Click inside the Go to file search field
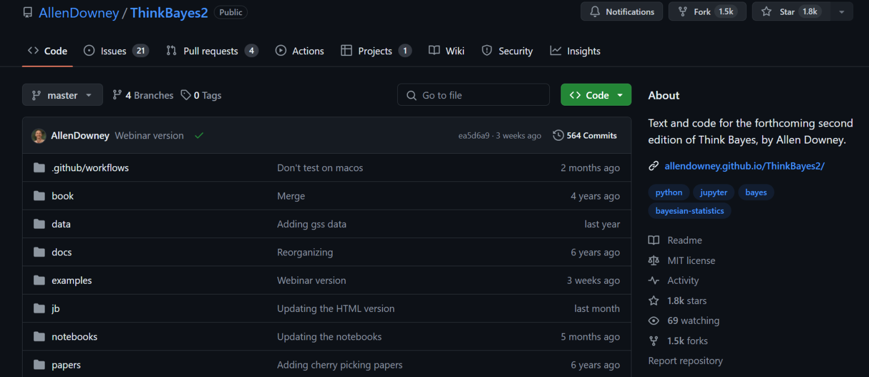This screenshot has height=377, width=869. coord(473,94)
